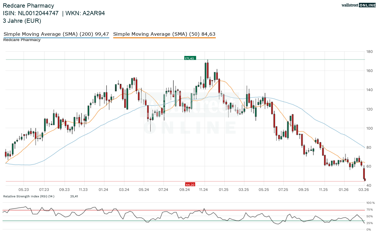Click the RSI value 25,41
This screenshot has width=379, height=237.
coord(74,196)
